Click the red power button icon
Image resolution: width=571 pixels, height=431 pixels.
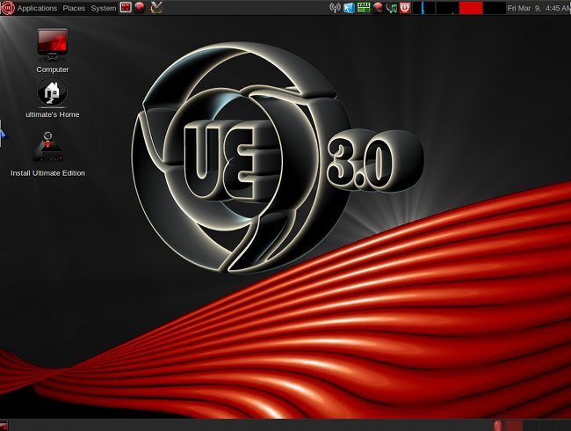coord(405,8)
